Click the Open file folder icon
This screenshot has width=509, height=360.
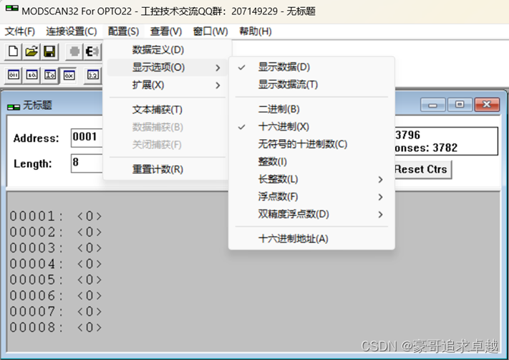(31, 52)
